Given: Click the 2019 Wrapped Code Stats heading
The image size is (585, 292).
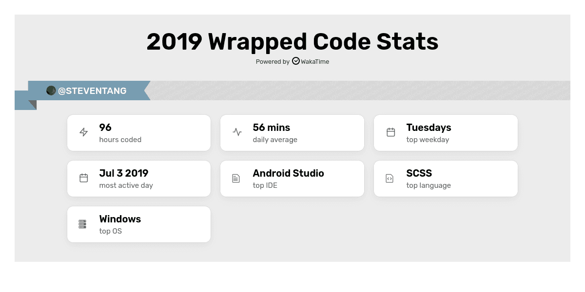Looking at the screenshot, I should 292,42.
